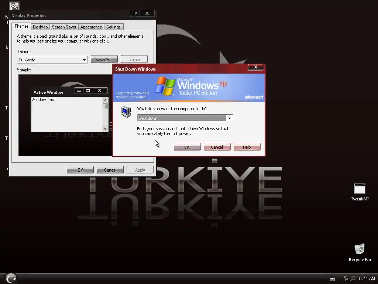Click the sample Active Window minimize button
378x284 pixels.
pyautogui.click(x=79, y=90)
